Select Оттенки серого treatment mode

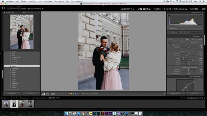pos(197,39)
